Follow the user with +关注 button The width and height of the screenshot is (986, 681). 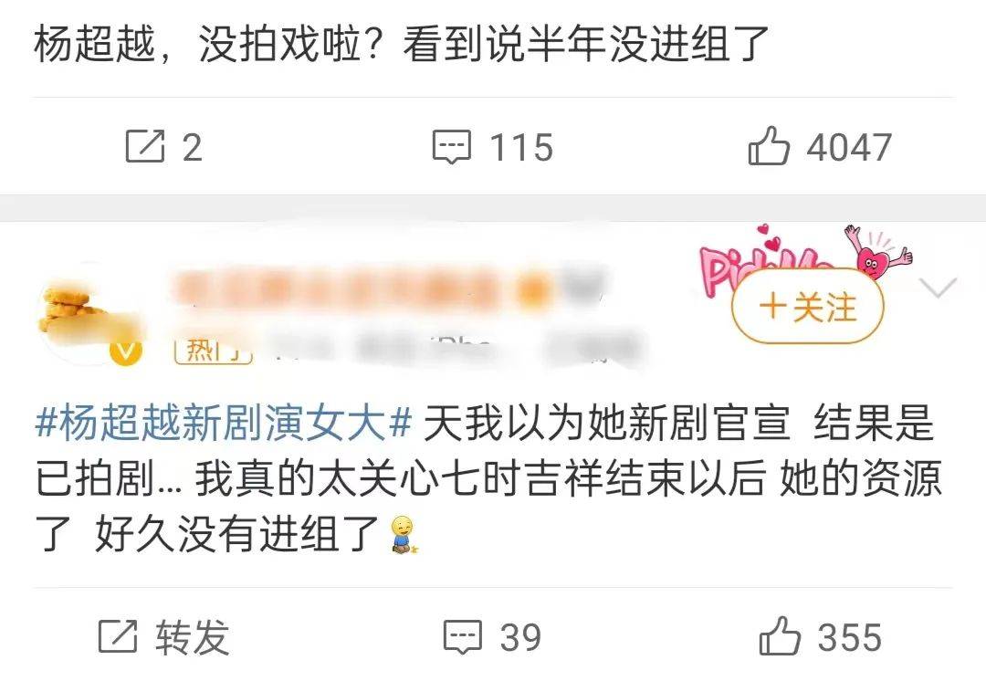tap(807, 306)
